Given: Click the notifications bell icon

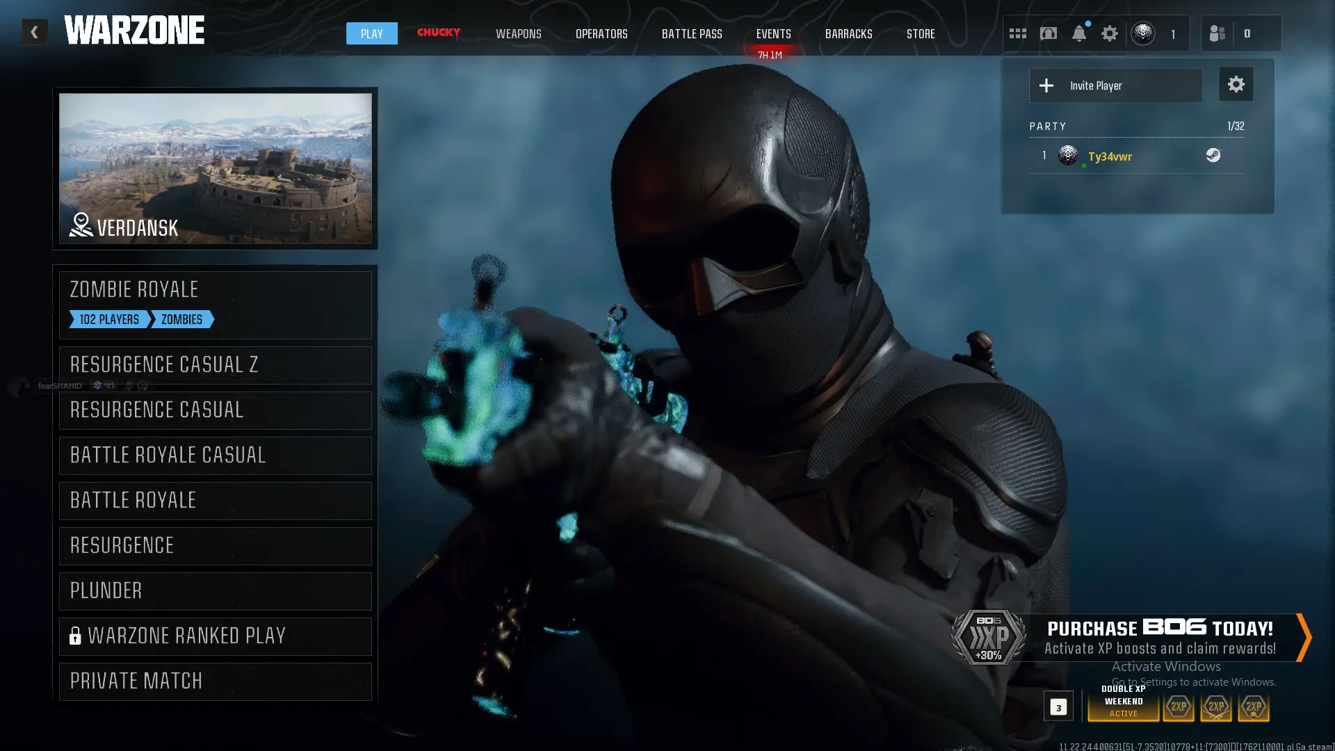Looking at the screenshot, I should [1078, 33].
